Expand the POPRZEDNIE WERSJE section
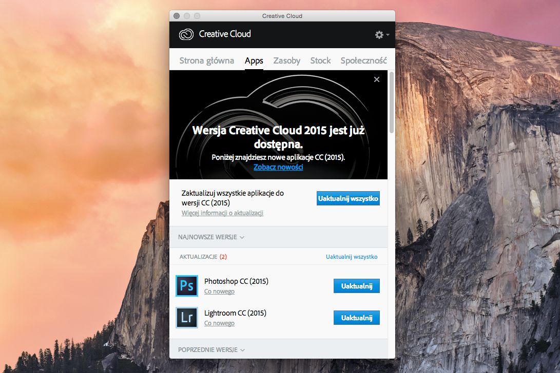560x373 pixels. tap(211, 350)
